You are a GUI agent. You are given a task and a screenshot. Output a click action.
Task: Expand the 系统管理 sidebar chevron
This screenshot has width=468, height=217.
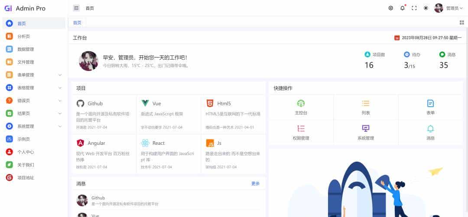point(60,126)
